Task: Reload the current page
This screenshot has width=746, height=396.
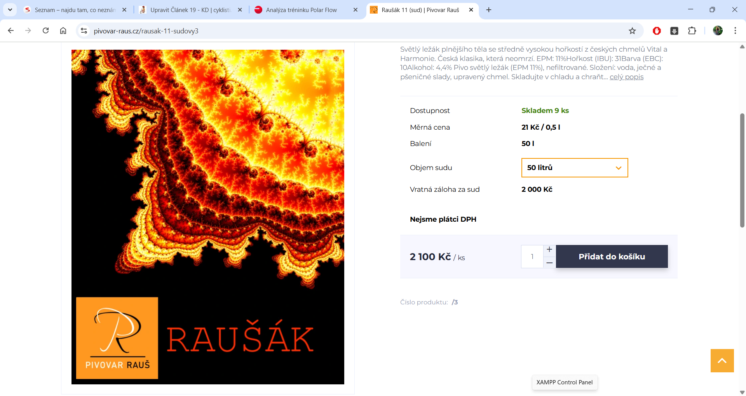Action: [x=45, y=31]
